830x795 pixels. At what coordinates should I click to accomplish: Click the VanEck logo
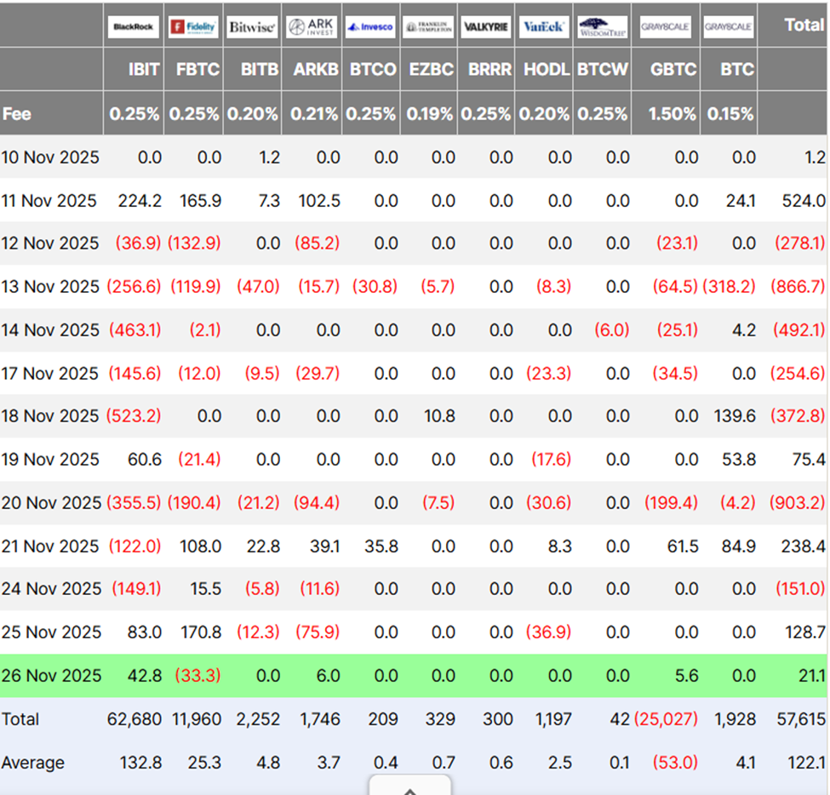544,27
